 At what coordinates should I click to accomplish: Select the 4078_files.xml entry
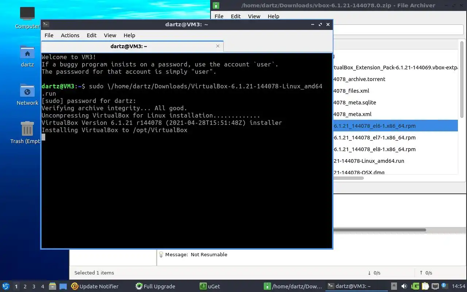tap(395, 91)
